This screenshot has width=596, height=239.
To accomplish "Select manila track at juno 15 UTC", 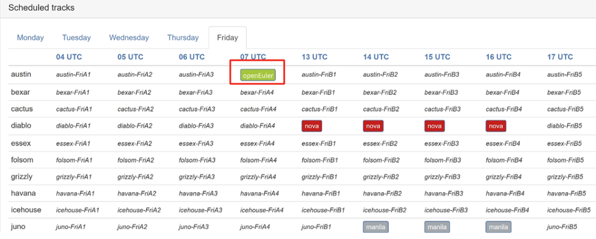I will click(437, 227).
